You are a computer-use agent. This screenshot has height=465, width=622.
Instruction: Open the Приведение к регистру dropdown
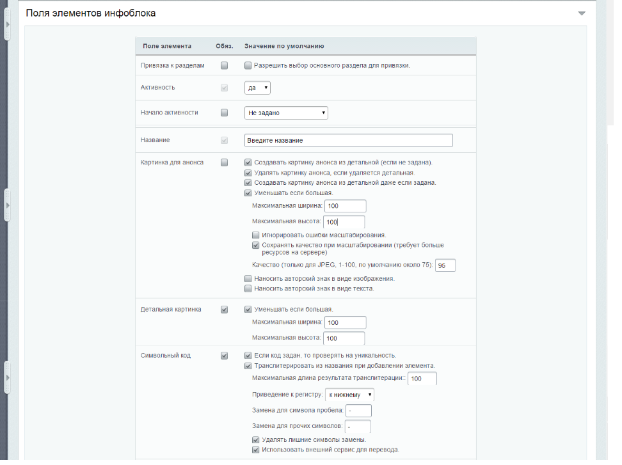349,395
